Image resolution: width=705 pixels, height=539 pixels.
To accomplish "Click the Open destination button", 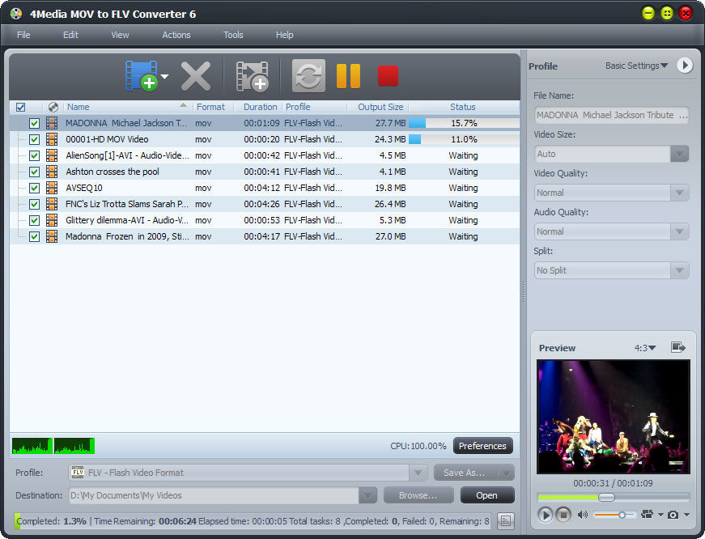I will (487, 495).
